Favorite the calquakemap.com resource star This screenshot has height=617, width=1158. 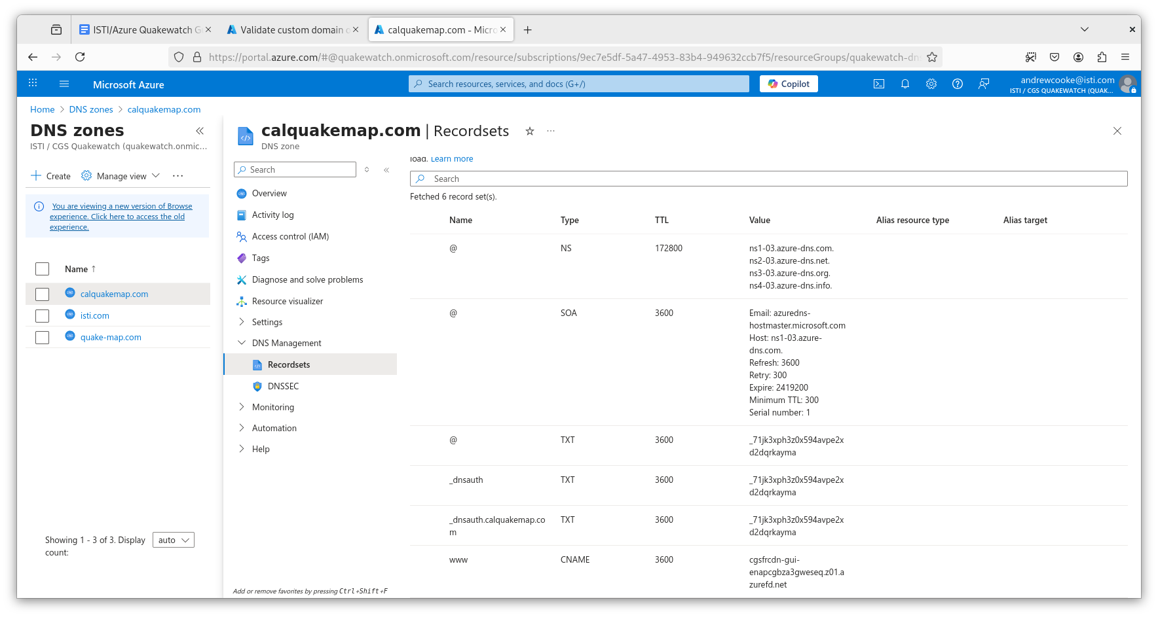(x=530, y=131)
